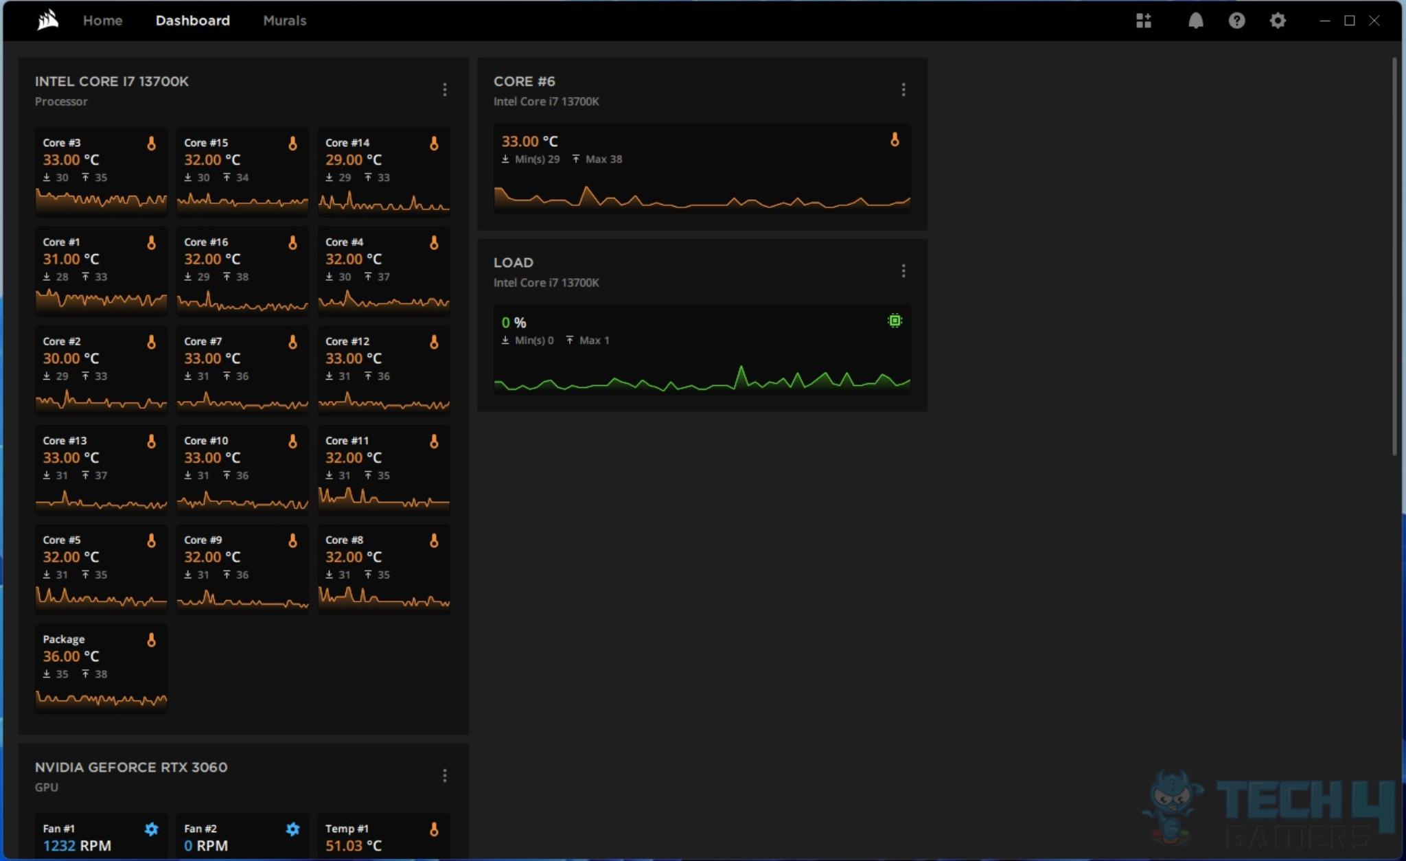Click Core #11 thermometer icon
1406x861 pixels.
pos(434,441)
